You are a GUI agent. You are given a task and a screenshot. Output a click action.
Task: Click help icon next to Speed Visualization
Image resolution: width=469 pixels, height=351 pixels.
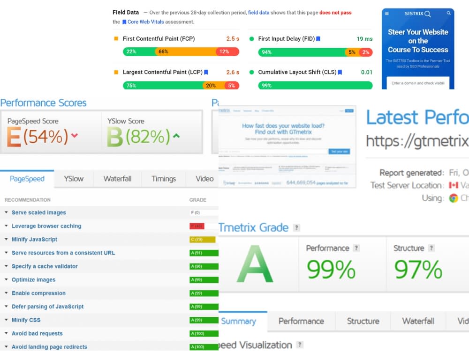300,344
